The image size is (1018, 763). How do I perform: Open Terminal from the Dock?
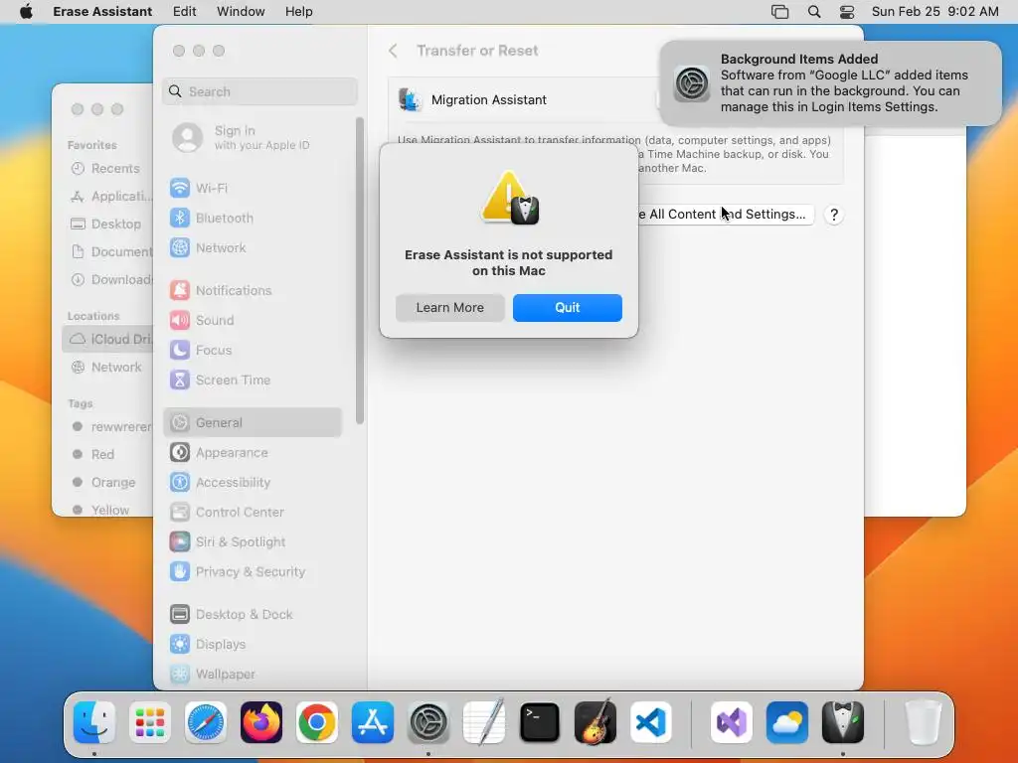(540, 722)
